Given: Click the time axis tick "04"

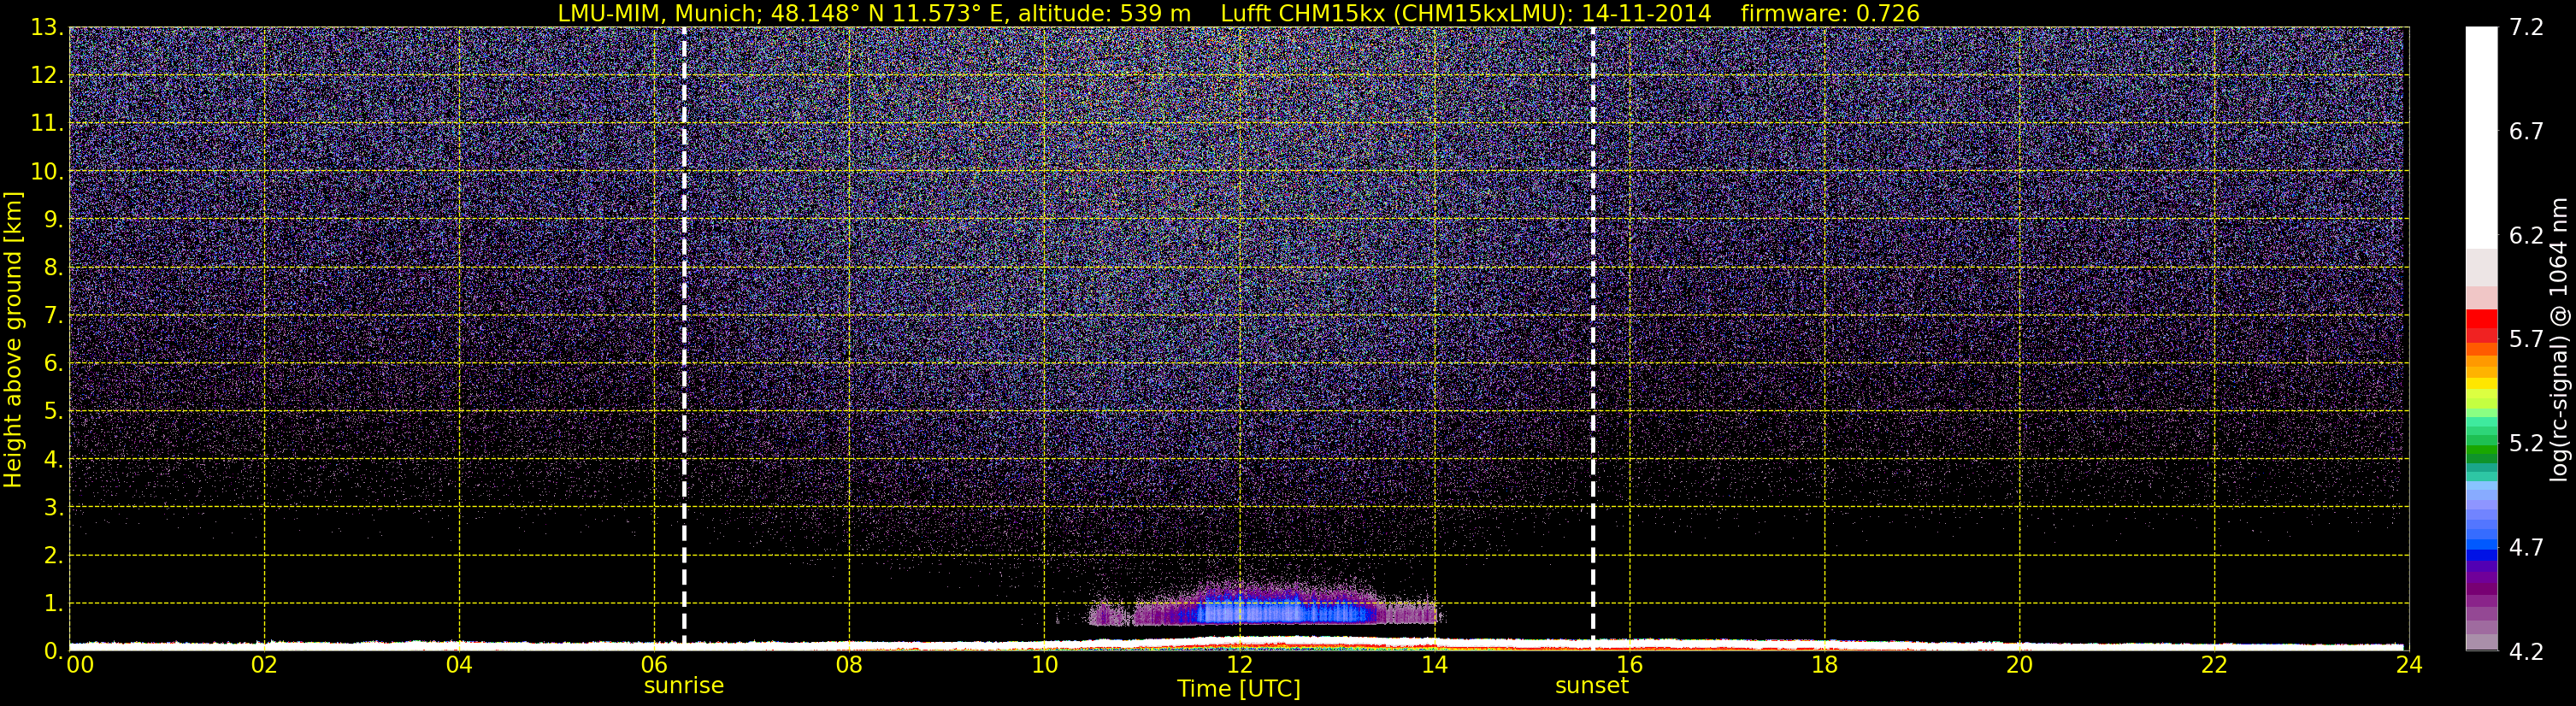Looking at the screenshot, I should click(x=459, y=665).
